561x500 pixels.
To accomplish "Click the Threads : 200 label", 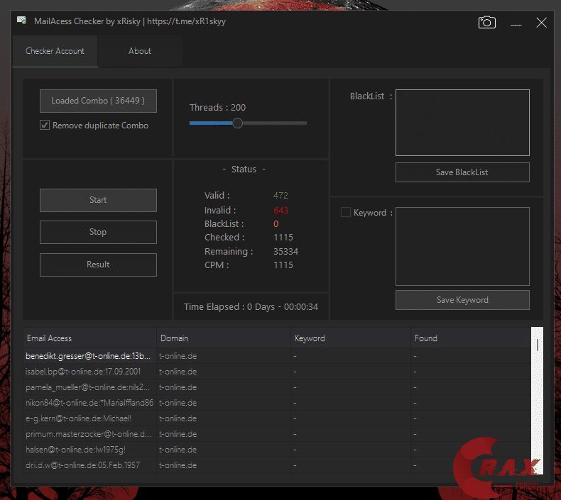I will (x=217, y=108).
